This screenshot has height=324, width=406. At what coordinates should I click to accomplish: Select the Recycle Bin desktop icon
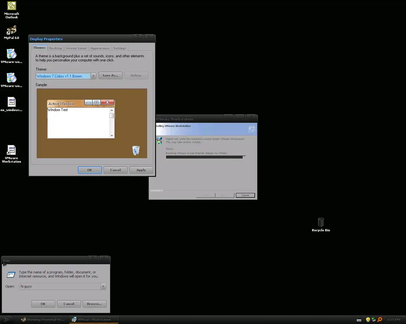(x=321, y=225)
